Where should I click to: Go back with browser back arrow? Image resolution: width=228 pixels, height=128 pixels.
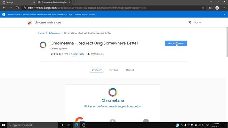pyautogui.click(x=4, y=8)
